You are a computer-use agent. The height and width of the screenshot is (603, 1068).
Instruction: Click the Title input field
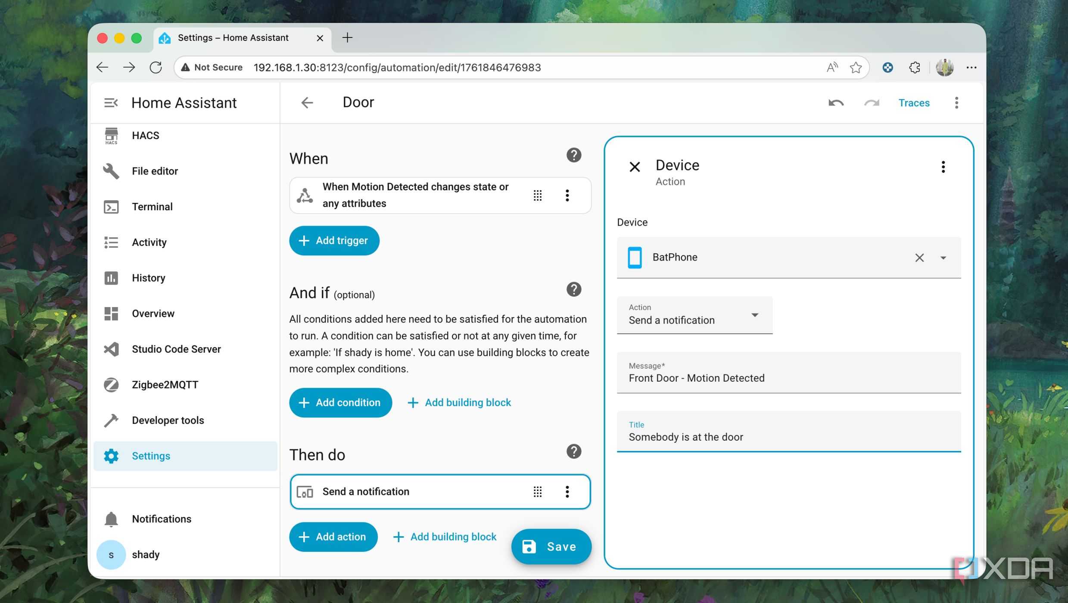789,432
